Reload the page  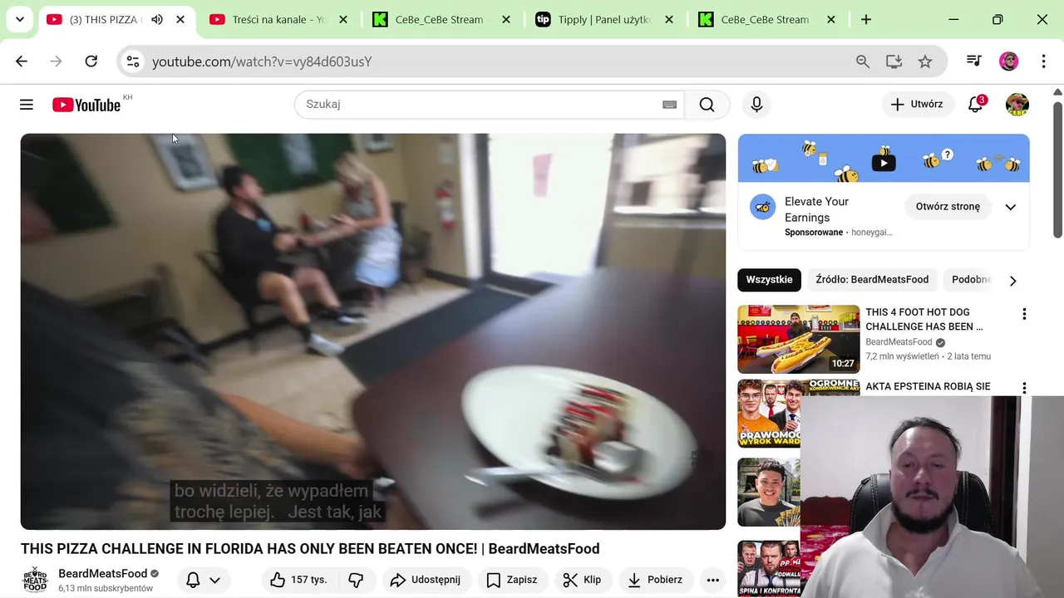91,61
